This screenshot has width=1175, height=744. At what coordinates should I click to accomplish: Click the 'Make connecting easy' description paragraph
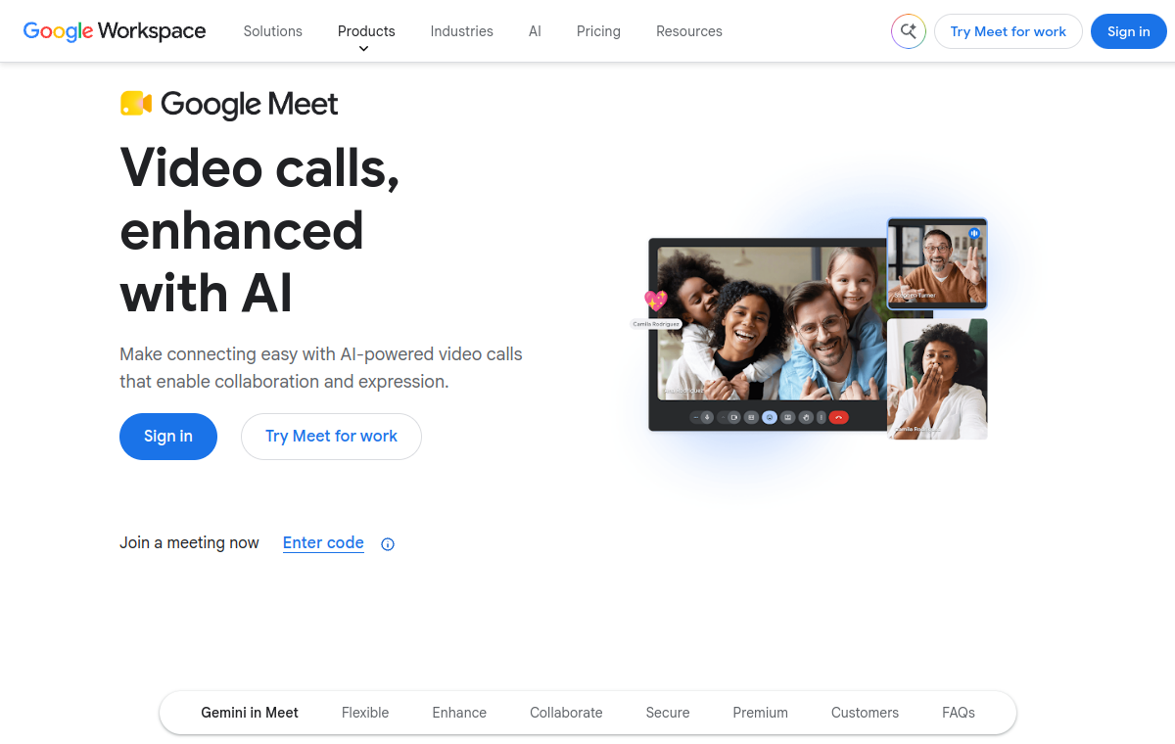pos(321,368)
